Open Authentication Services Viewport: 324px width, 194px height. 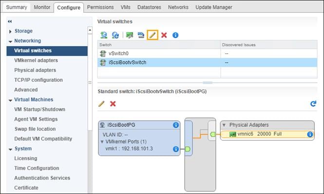[42, 178]
